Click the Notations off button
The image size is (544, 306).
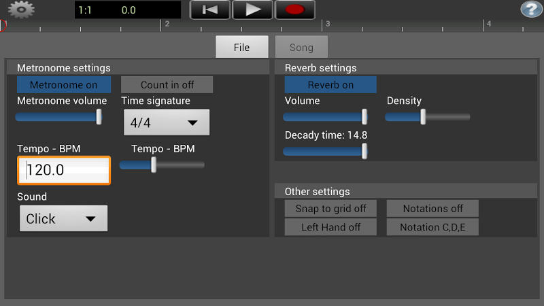pyautogui.click(x=432, y=208)
